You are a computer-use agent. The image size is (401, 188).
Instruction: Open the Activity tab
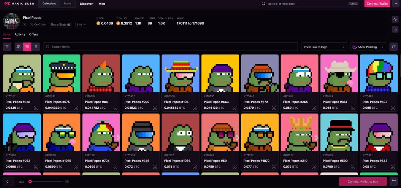point(20,34)
